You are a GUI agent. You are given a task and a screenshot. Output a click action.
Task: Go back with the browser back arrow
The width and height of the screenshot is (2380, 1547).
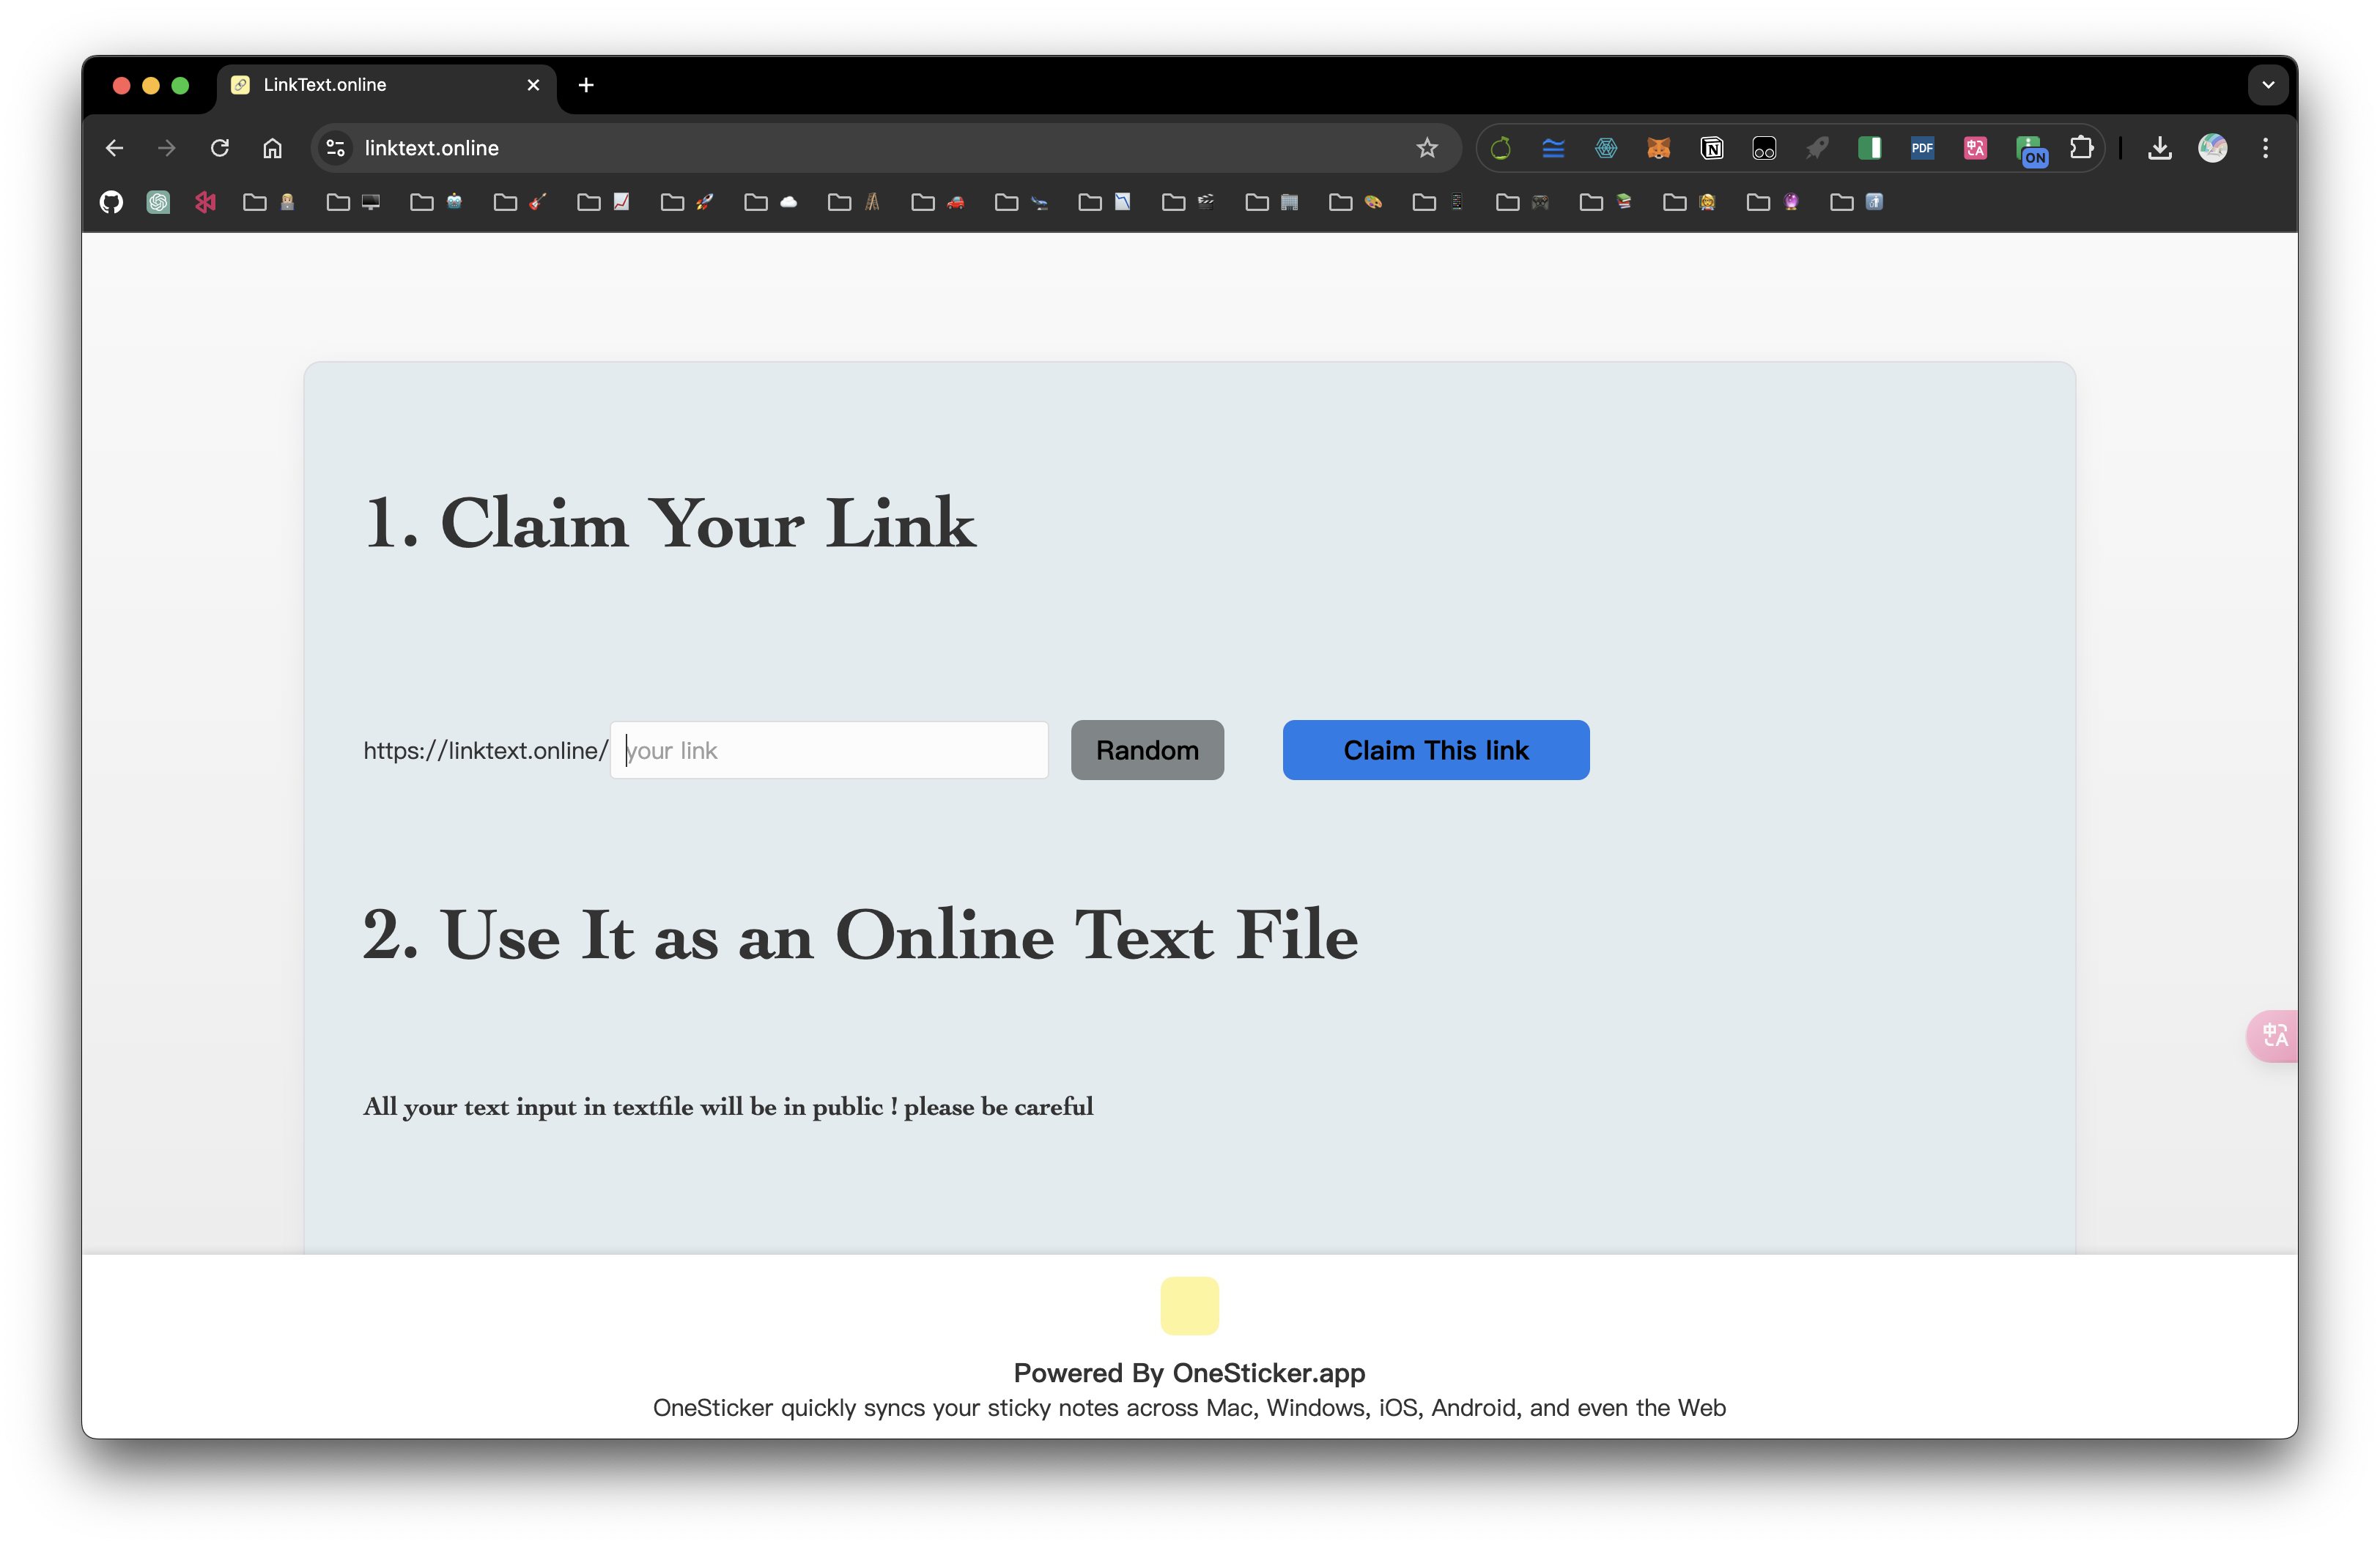114,148
